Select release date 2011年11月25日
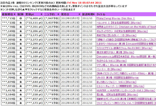 (x=70, y=35)
